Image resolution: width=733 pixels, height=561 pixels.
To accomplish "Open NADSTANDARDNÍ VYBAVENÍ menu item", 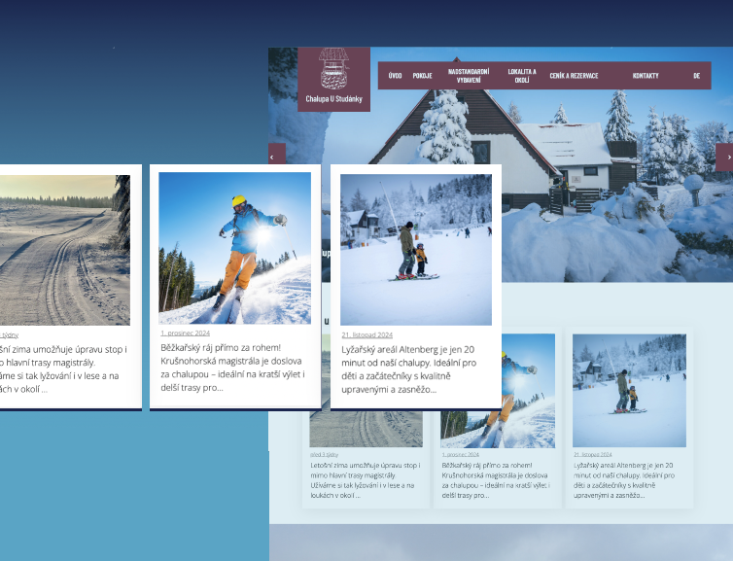I will tap(469, 75).
